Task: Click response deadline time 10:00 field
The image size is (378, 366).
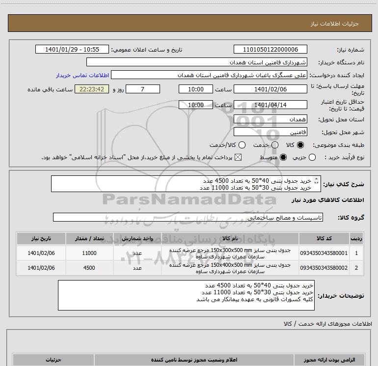Action: (196, 89)
